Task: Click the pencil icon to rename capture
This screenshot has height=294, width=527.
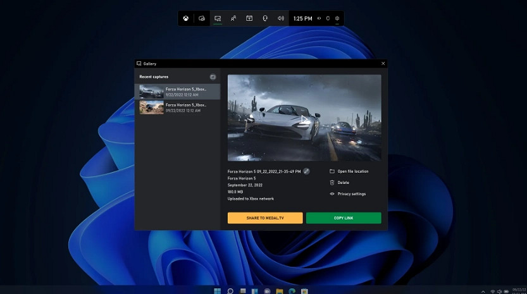Action: pyautogui.click(x=306, y=171)
